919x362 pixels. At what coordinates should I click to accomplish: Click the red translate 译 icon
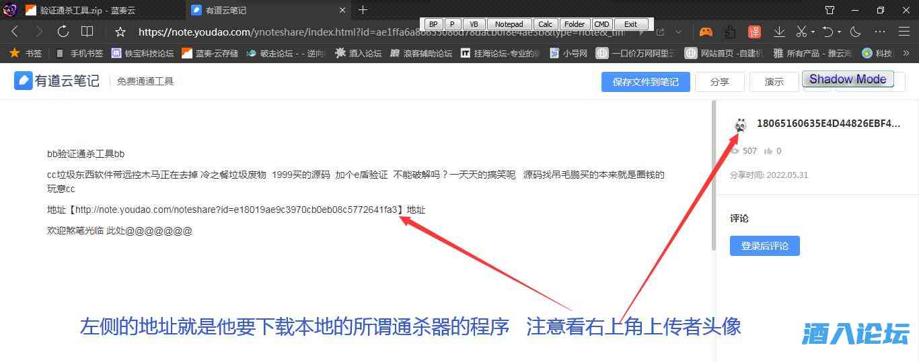pos(754,32)
